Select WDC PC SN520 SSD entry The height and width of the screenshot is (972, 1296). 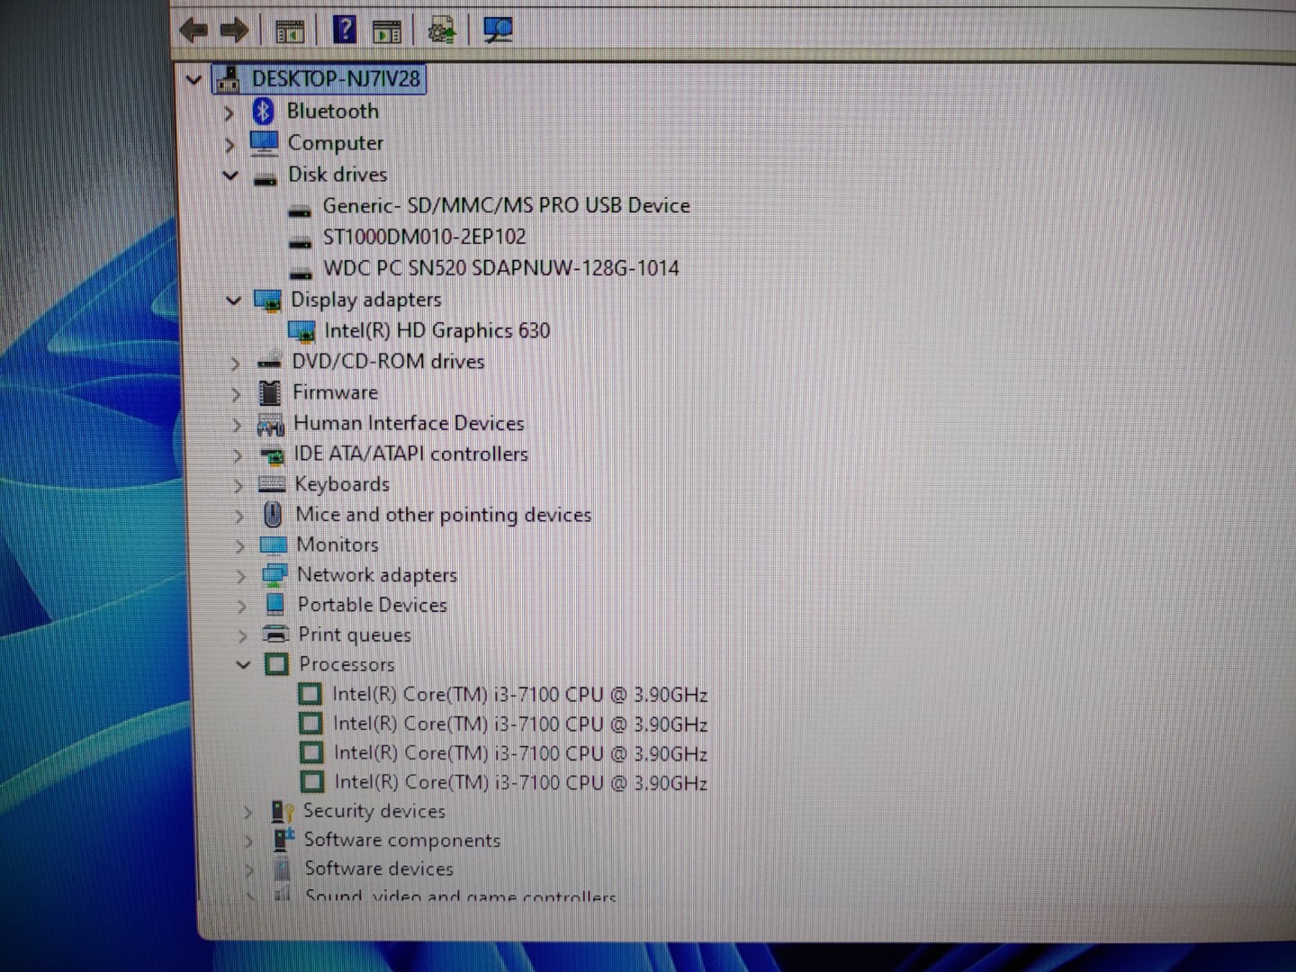500,268
